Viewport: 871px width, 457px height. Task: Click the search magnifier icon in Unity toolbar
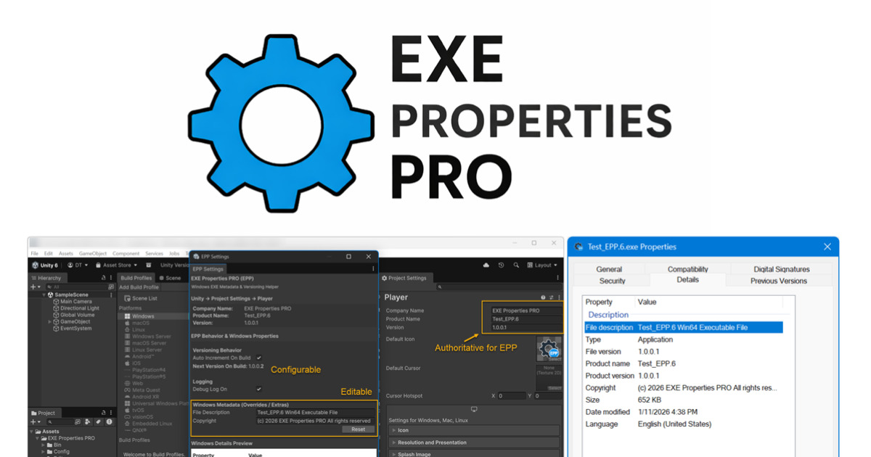click(516, 265)
